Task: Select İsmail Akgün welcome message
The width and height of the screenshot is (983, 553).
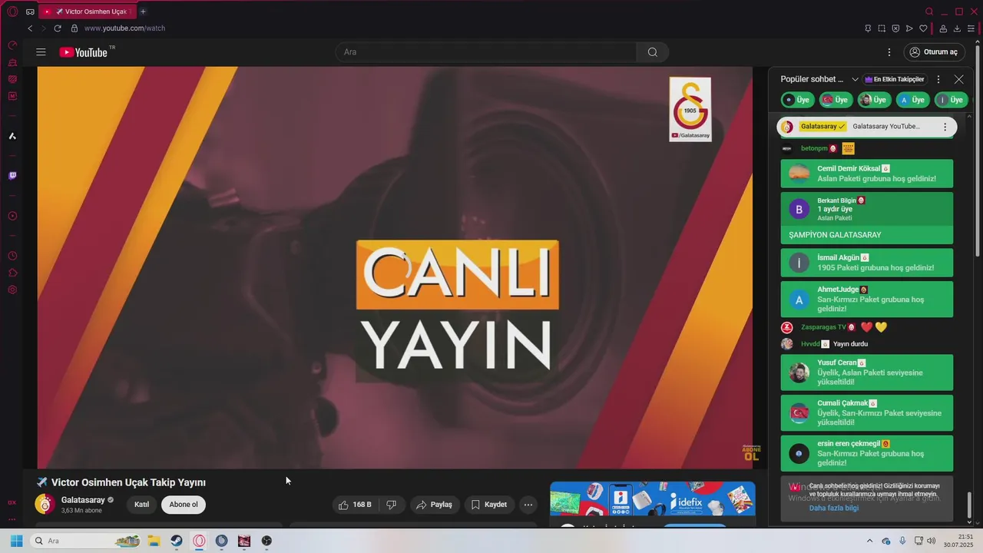Action: [x=867, y=263]
